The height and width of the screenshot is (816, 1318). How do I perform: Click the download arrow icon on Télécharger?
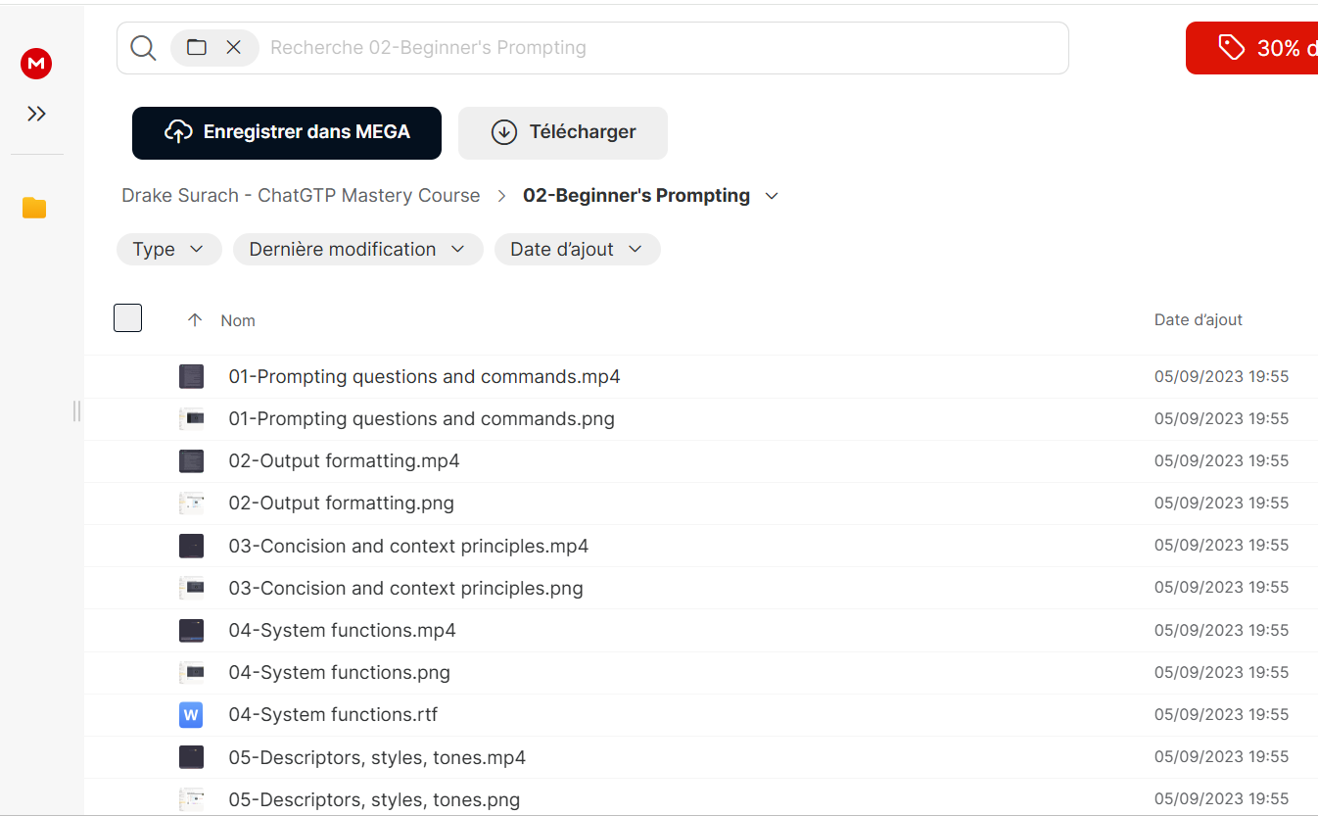coord(503,131)
